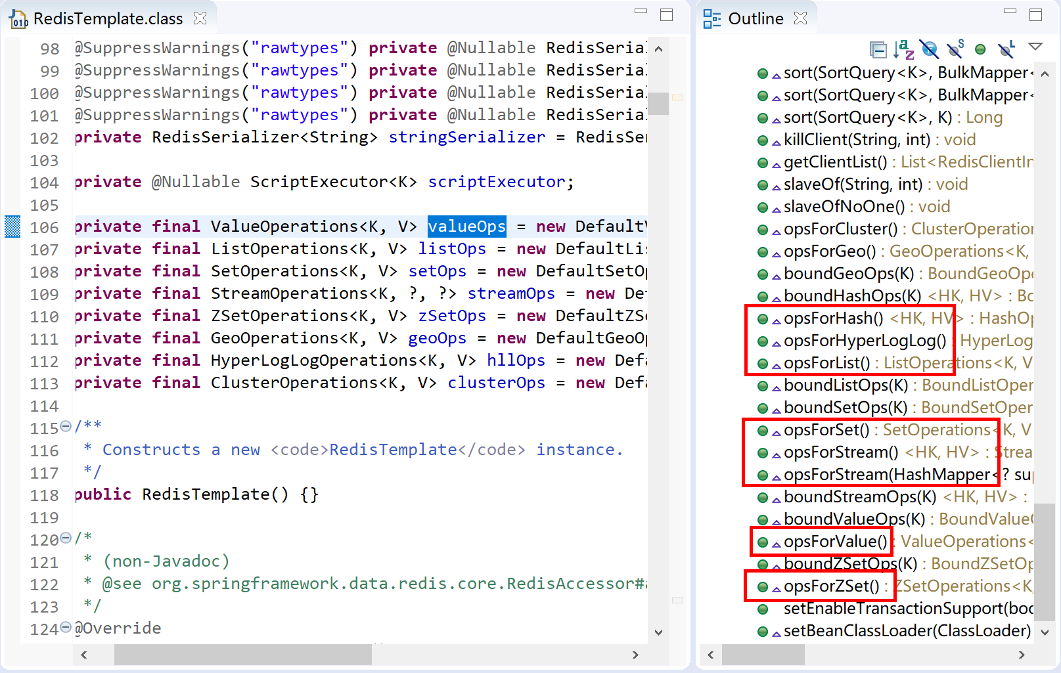1061x673 pixels.
Task: Click the green icon beside killClient
Action: point(763,141)
